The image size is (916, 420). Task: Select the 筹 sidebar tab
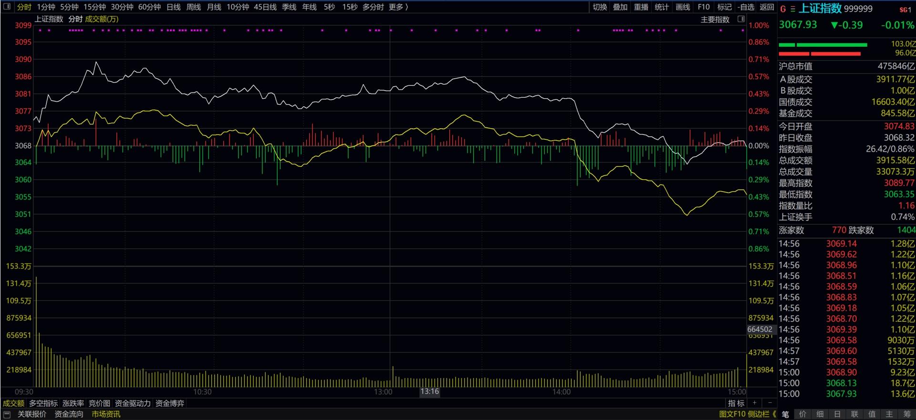tap(906, 414)
